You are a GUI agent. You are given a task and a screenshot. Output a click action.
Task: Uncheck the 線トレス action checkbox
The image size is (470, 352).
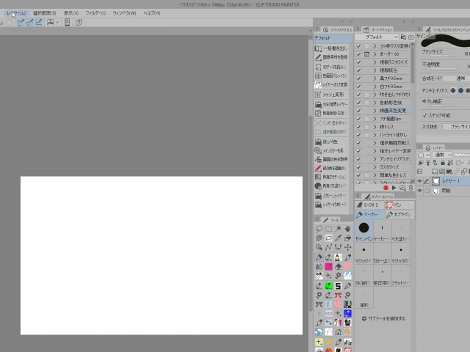[358, 127]
